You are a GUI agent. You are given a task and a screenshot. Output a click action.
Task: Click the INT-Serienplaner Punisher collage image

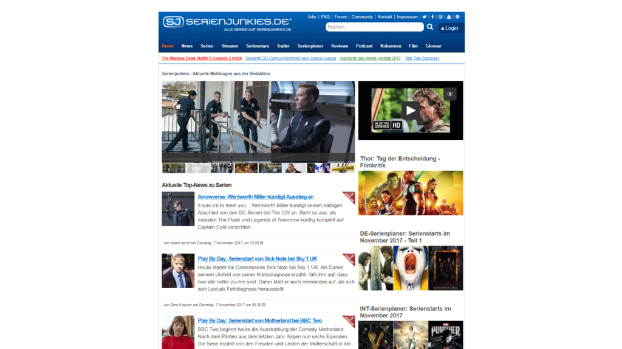click(x=411, y=334)
